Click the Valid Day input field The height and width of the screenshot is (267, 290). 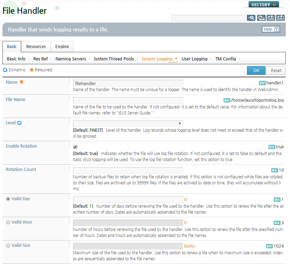[x=128, y=200]
